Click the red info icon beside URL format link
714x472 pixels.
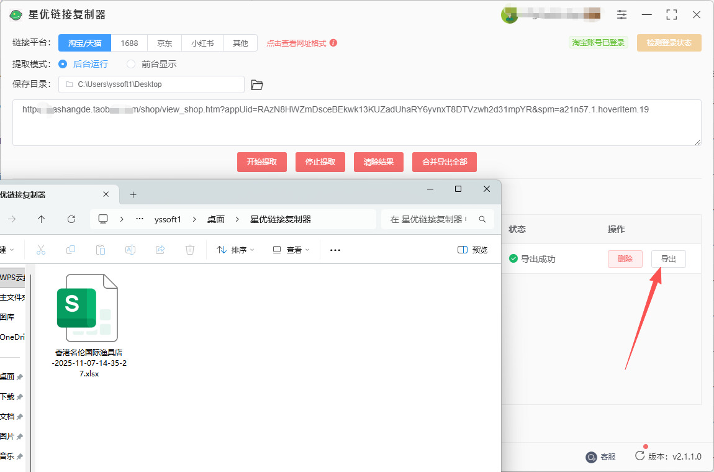coord(333,43)
